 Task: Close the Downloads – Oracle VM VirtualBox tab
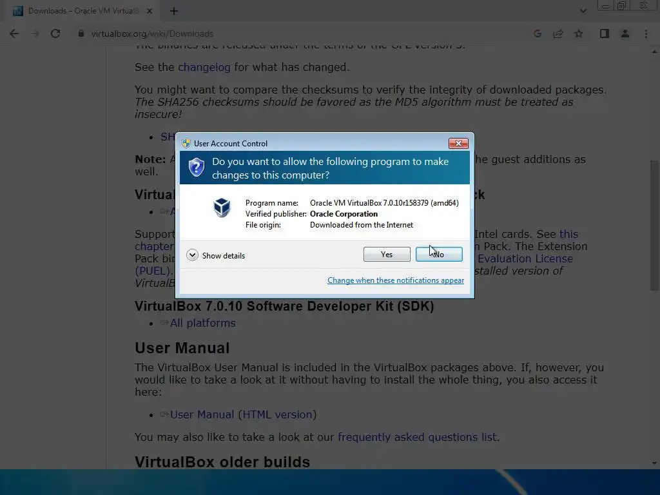150,11
